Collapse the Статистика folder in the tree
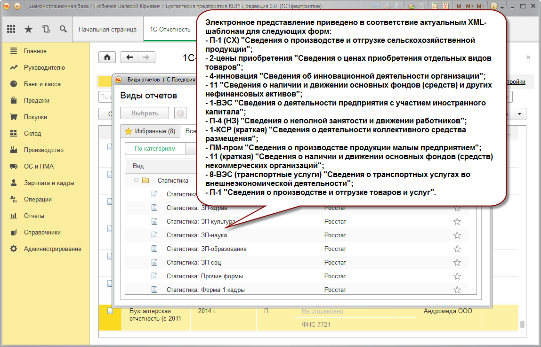Image resolution: width=541 pixels, height=347 pixels. [x=137, y=180]
